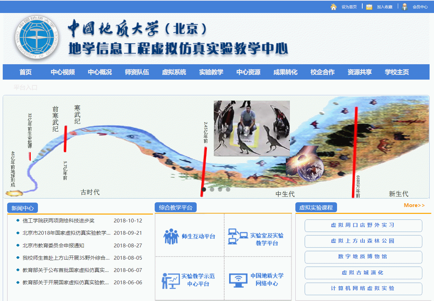Select the first carousel slide dot
Image resolution: width=434 pixels, height=301 pixels.
(x=204, y=189)
